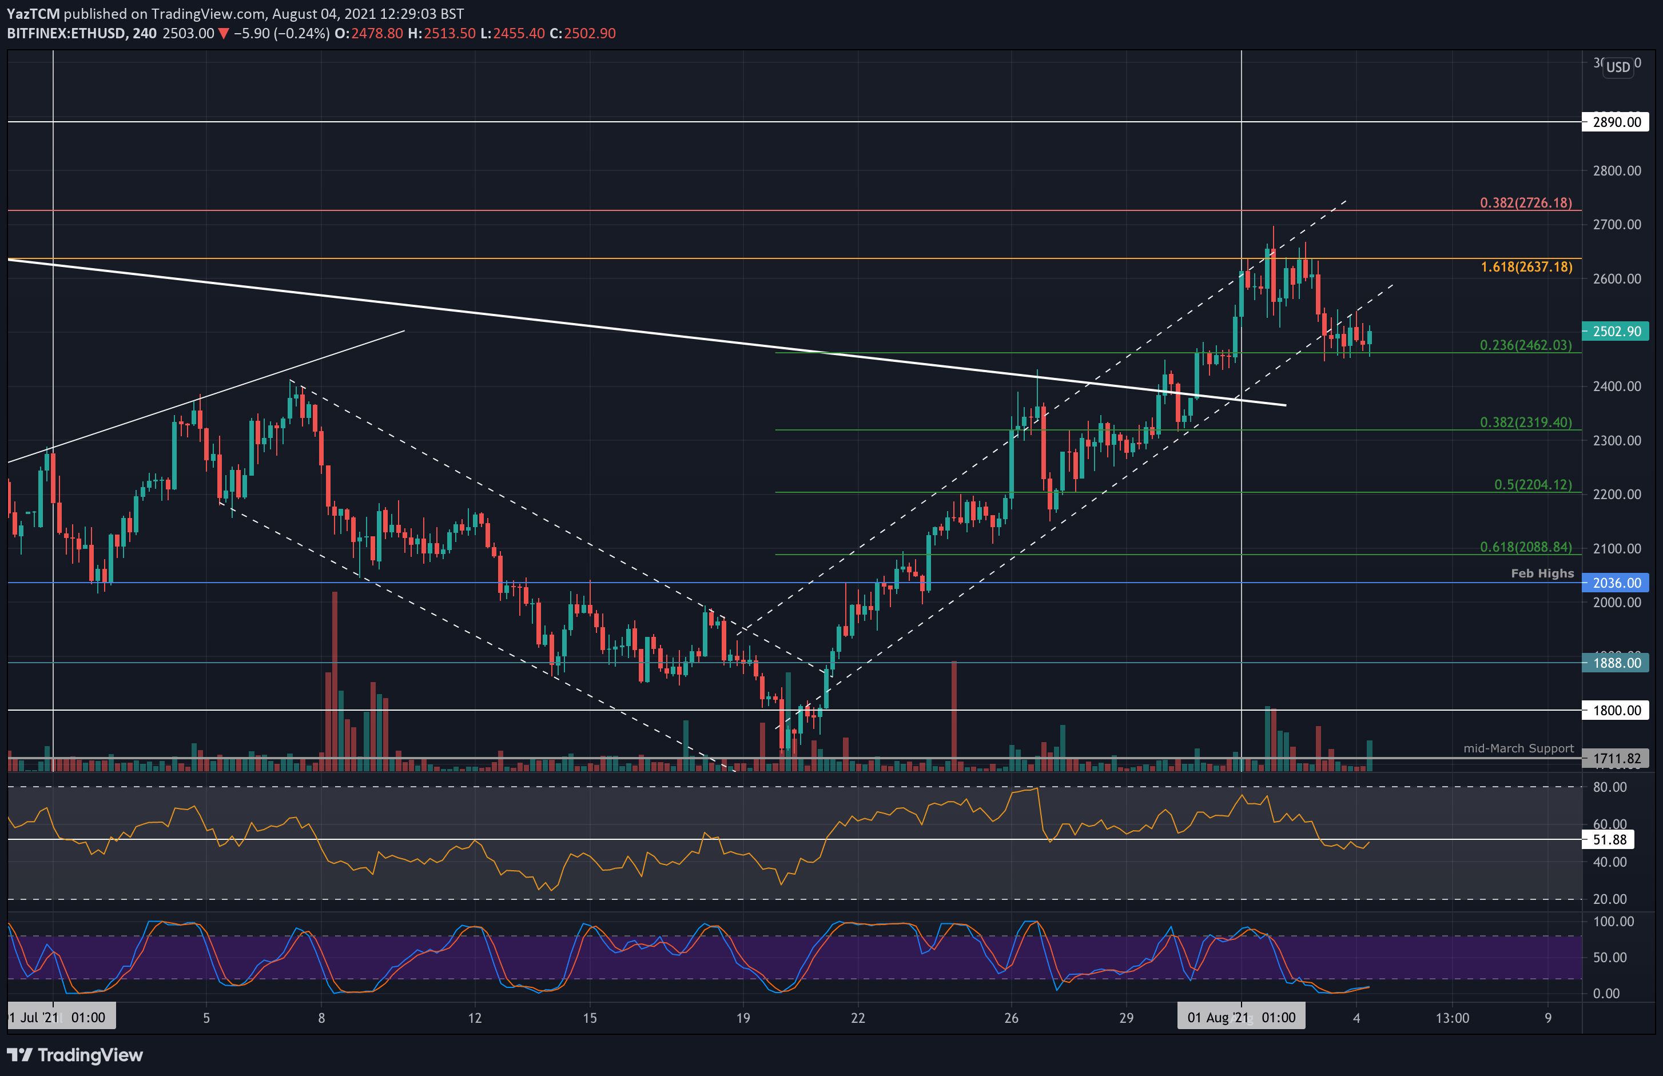This screenshot has width=1663, height=1076.
Task: Select the USD currency label on price scale
Action: click(x=1620, y=67)
